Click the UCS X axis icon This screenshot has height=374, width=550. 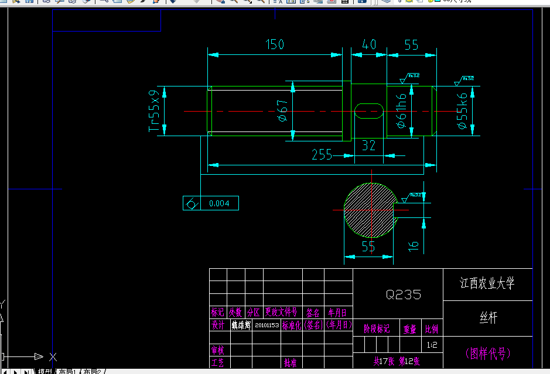coord(53,357)
